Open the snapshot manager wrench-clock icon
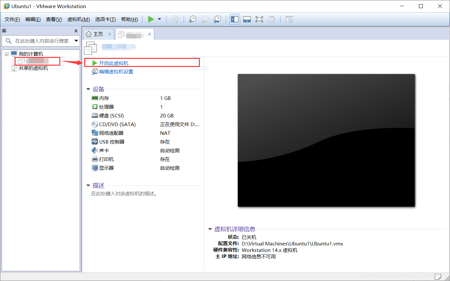The width and height of the screenshot is (450, 281). [217, 19]
